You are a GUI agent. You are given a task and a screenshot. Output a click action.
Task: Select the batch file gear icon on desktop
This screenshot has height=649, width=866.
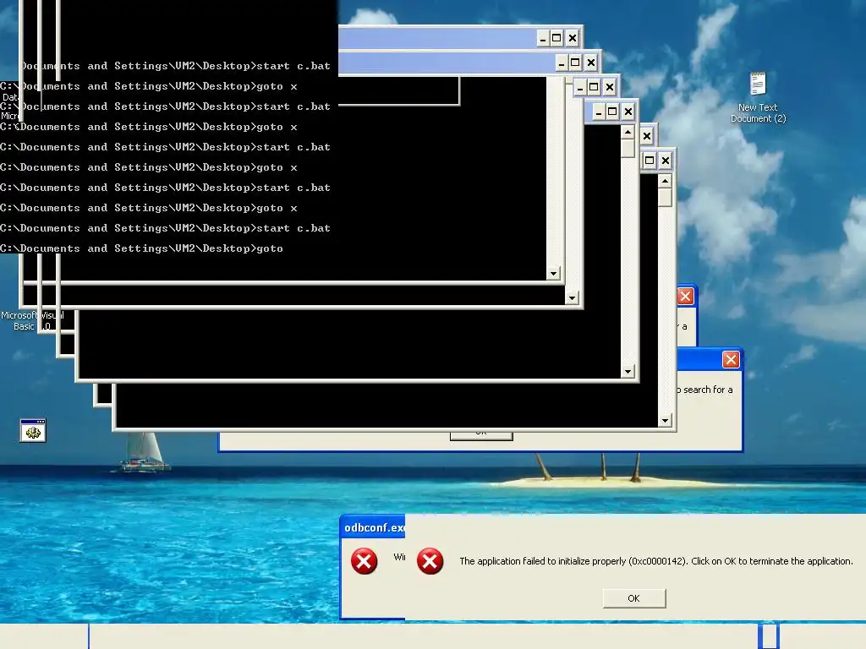pos(33,430)
